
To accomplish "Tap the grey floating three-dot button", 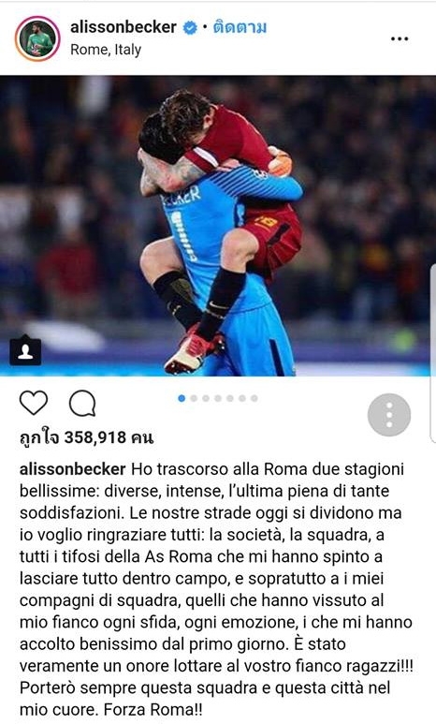I will (389, 415).
